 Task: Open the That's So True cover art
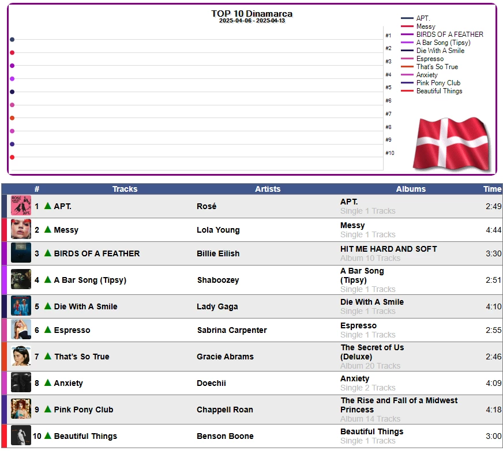[x=21, y=356]
